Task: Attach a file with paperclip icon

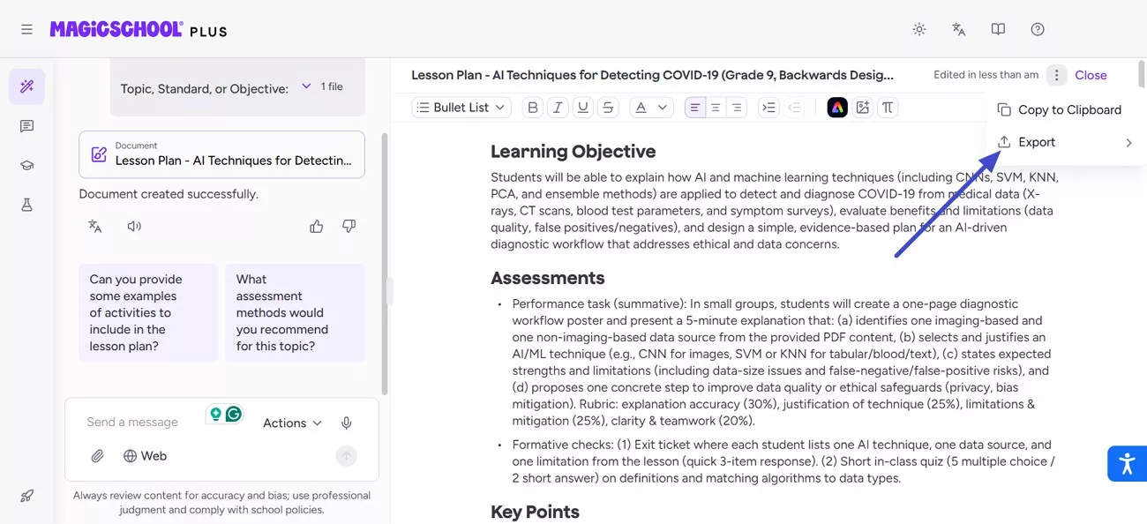Action: [98, 456]
